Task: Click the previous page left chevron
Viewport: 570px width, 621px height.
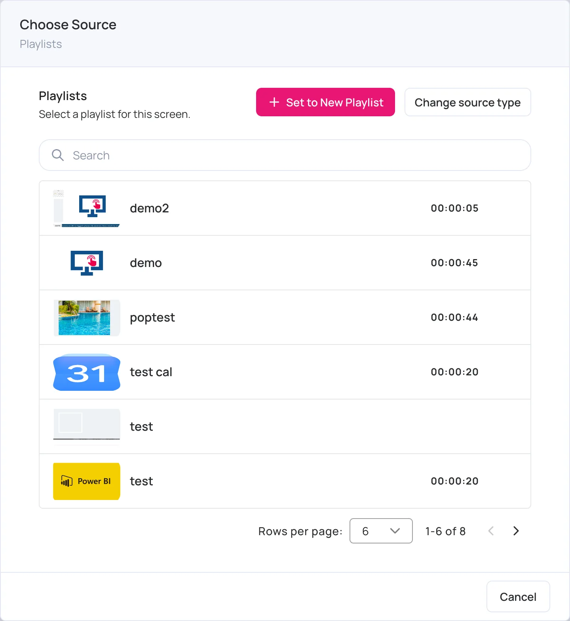Action: click(491, 531)
